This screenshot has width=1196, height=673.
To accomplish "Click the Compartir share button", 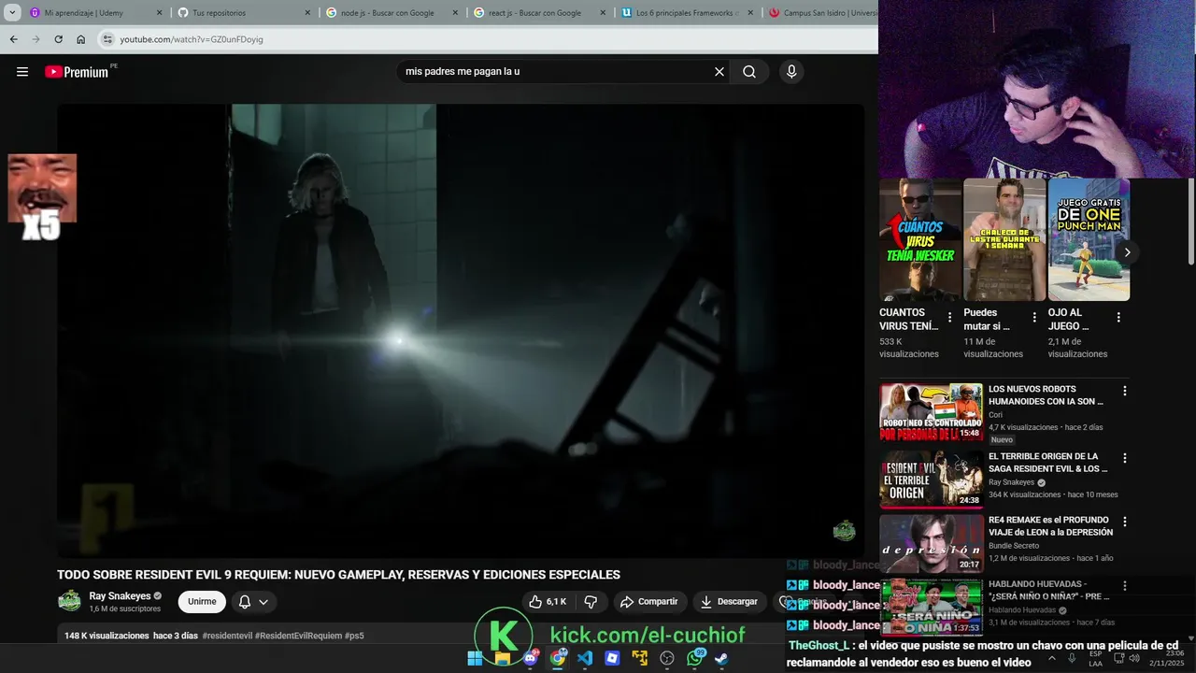I will pyautogui.click(x=649, y=602).
